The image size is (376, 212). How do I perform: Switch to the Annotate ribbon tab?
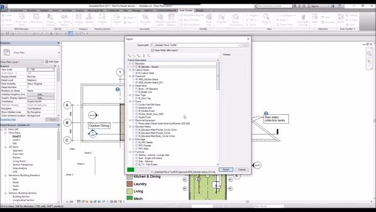67,11
